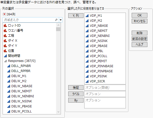
Task: Click the continuous icon next to DELW_NBASE
Action: pos(9,86)
